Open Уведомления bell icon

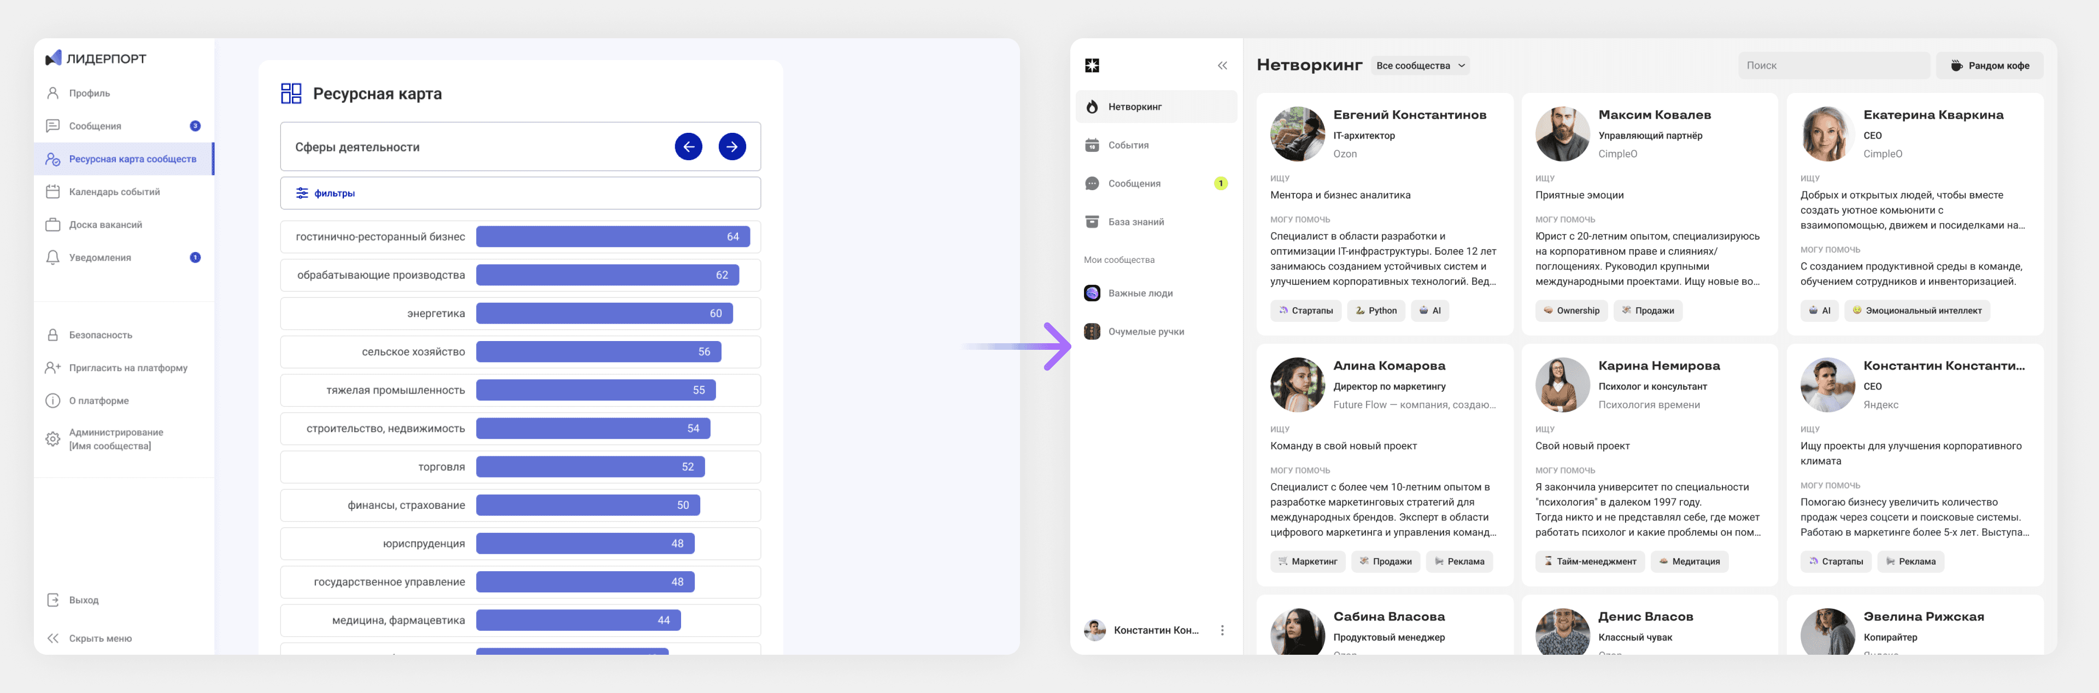tap(53, 257)
